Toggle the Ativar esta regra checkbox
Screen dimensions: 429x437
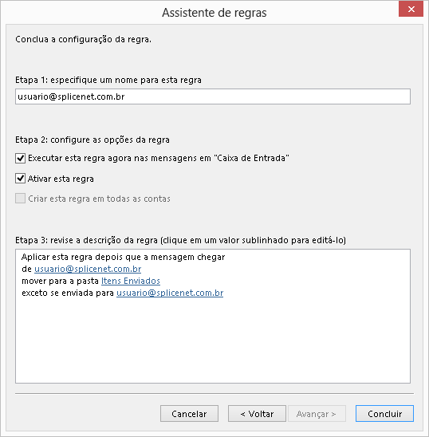click(21, 179)
